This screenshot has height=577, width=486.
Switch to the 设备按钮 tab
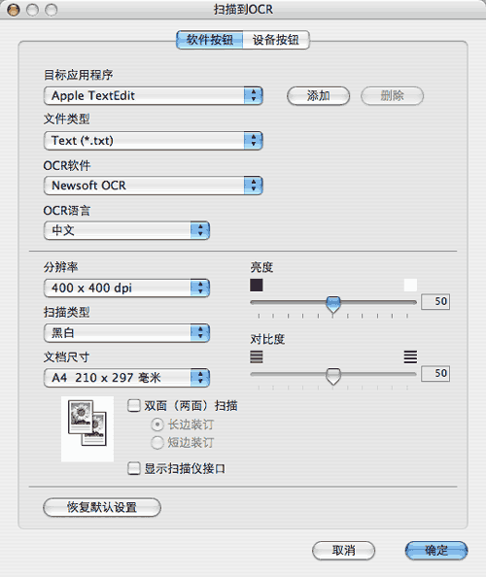pos(276,40)
